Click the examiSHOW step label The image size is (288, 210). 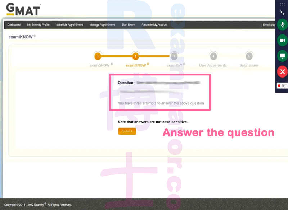tap(101, 65)
